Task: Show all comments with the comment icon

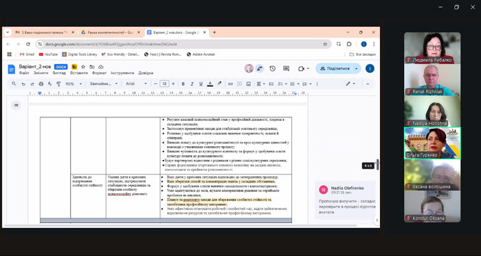Action: pyautogui.click(x=287, y=69)
